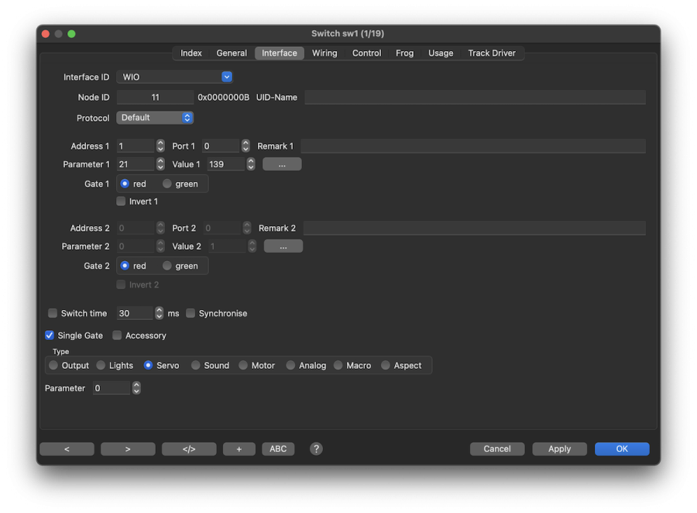Click the UID-Name input field
This screenshot has height=513, width=697.
(x=474, y=98)
